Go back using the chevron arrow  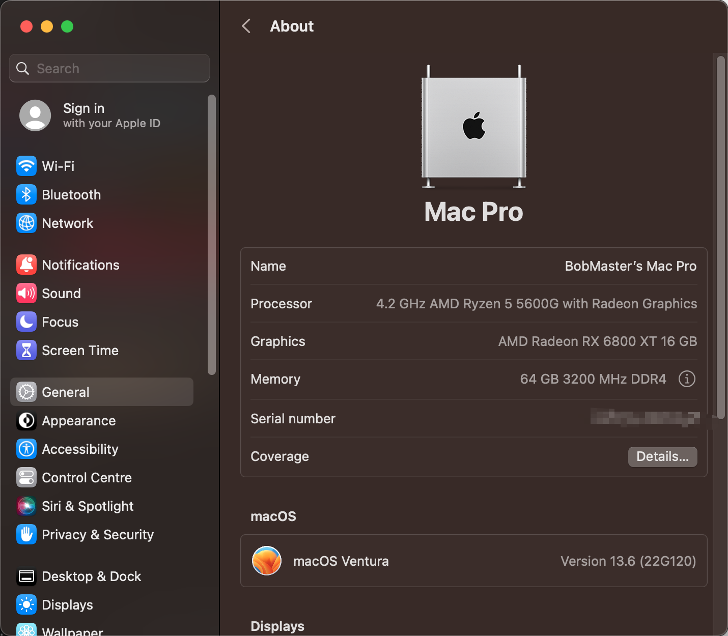[x=246, y=26]
